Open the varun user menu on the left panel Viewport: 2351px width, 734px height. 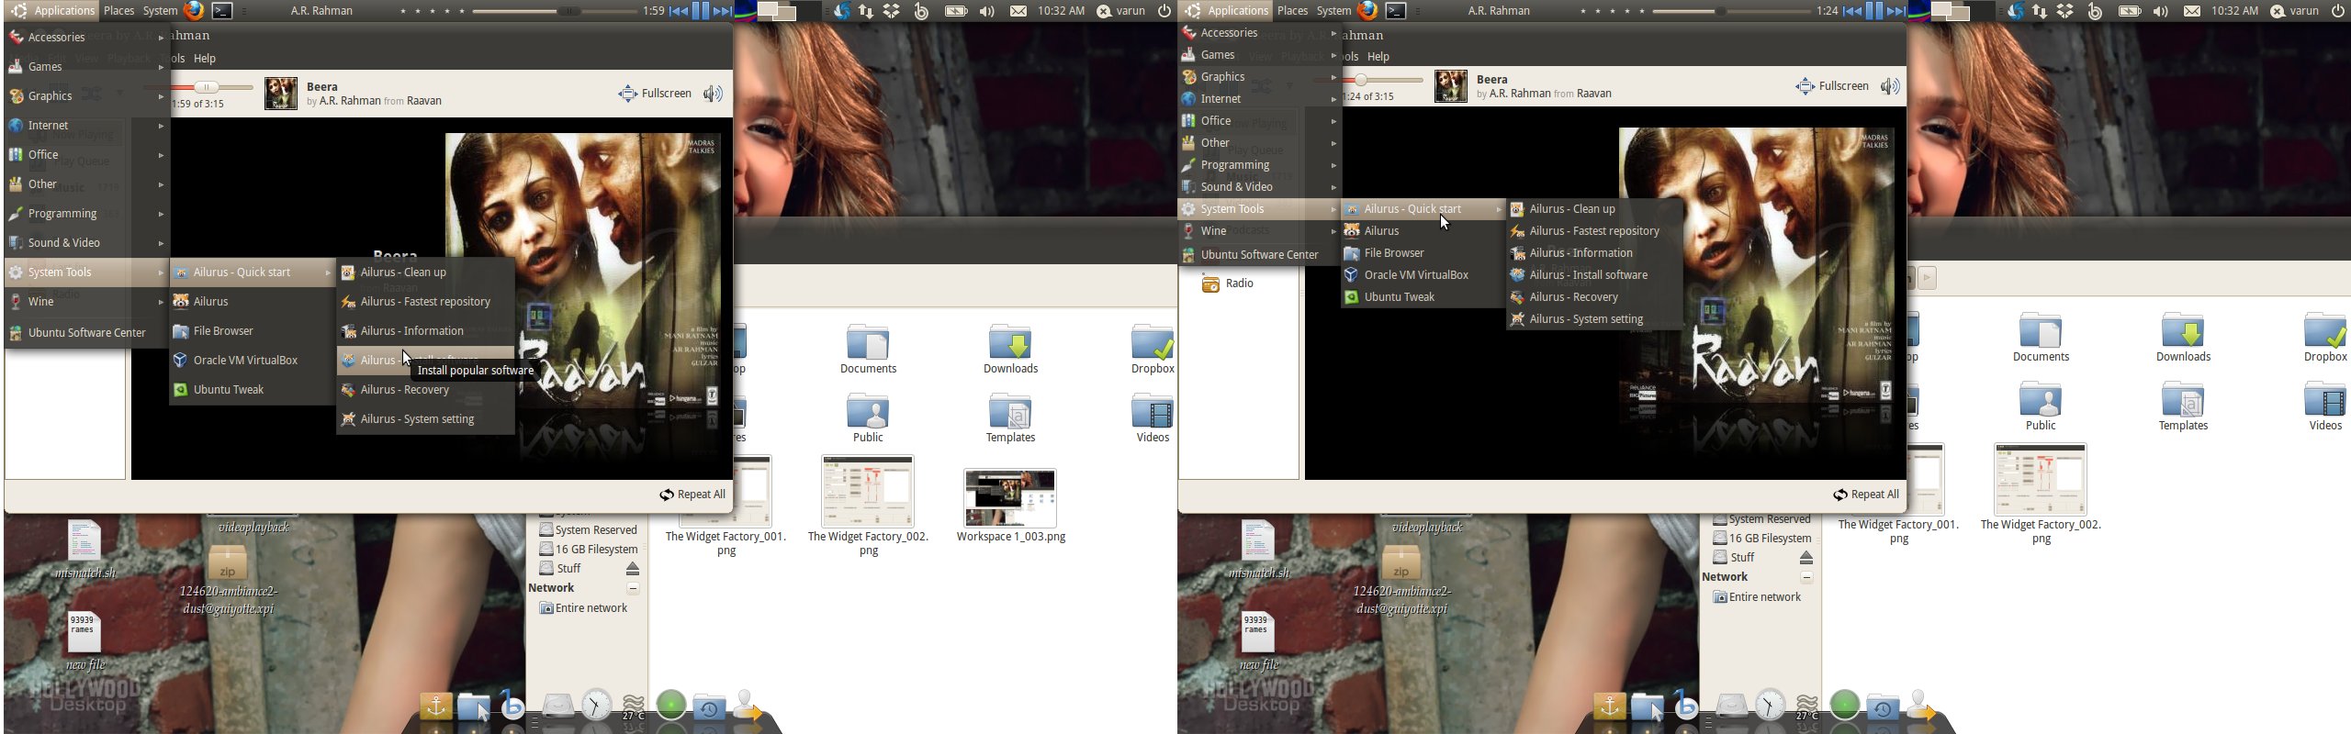coord(1121,11)
